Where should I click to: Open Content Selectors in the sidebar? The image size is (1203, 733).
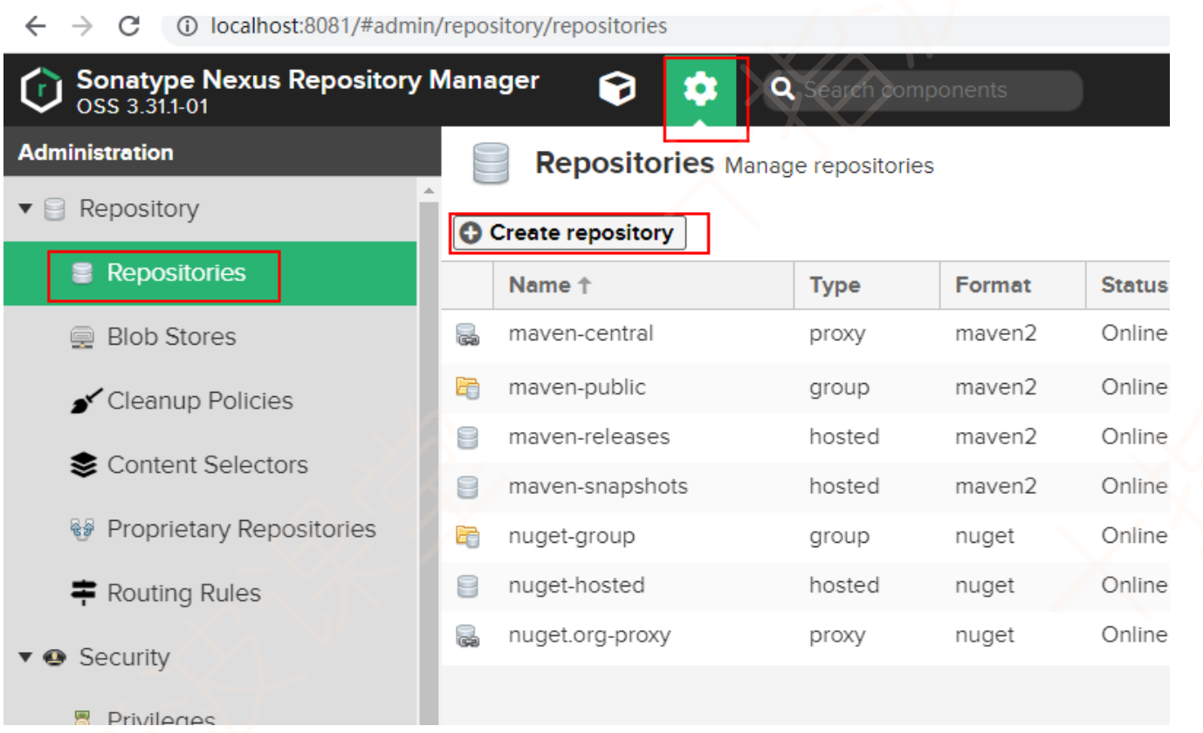coord(210,465)
